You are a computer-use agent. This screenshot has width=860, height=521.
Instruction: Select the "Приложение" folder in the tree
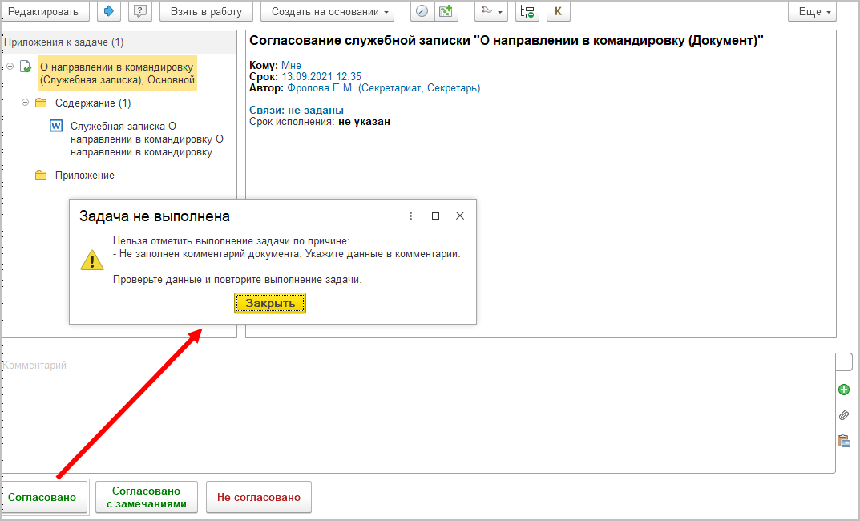click(84, 175)
